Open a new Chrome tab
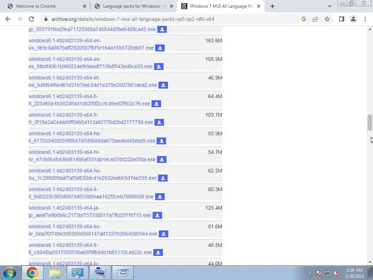The width and height of the screenshot is (373, 280). pyautogui.click(x=272, y=6)
